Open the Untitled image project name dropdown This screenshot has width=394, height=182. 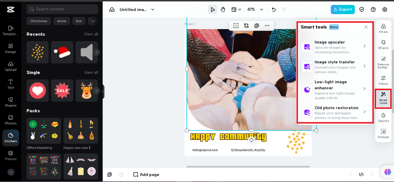137,10
